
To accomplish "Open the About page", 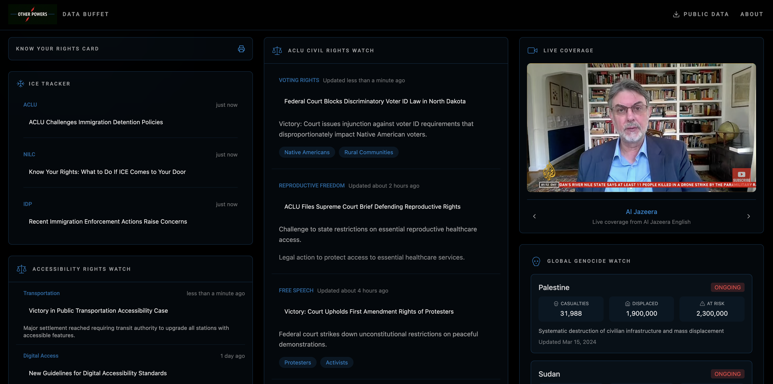I will (x=751, y=14).
